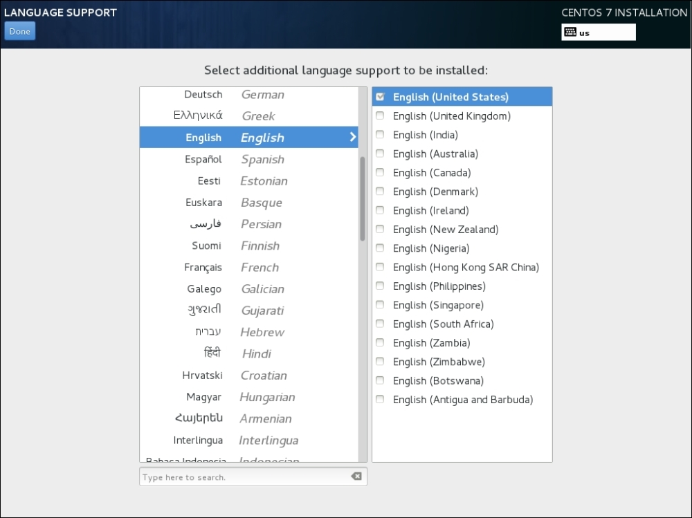Enable English (Hong Kong SAR China)
This screenshot has height=518, width=692.
coord(380,267)
